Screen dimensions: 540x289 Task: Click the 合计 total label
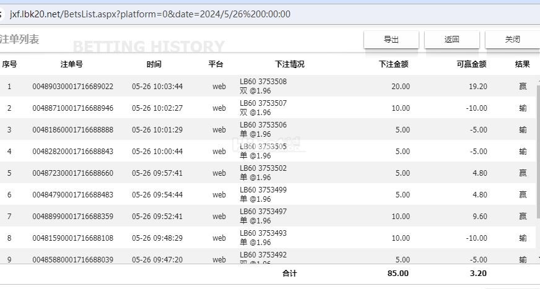coord(290,274)
